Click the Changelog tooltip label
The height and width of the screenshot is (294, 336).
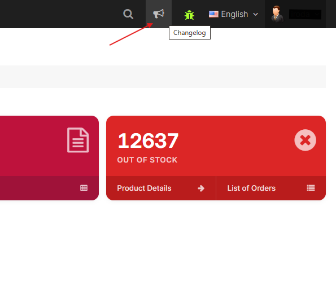tap(190, 33)
